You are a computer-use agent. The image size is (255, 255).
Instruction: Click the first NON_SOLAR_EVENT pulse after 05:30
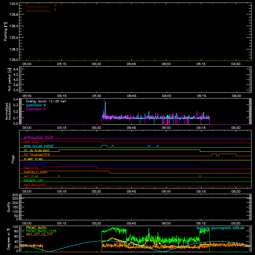(105, 146)
